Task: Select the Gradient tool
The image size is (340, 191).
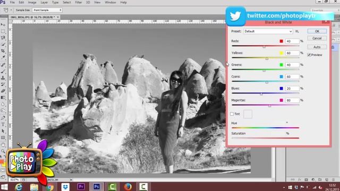Action: (3, 98)
